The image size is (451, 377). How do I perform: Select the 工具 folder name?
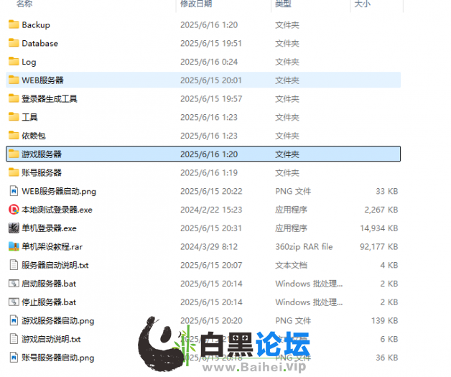[29, 117]
